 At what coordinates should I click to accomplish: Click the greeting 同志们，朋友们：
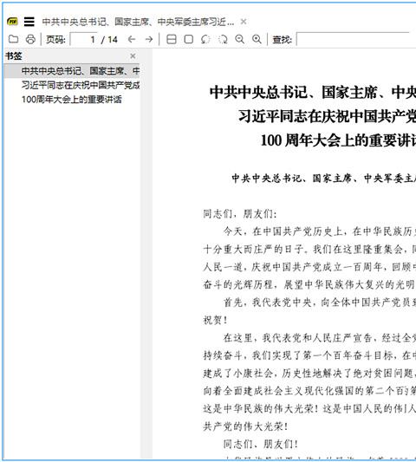coord(240,214)
